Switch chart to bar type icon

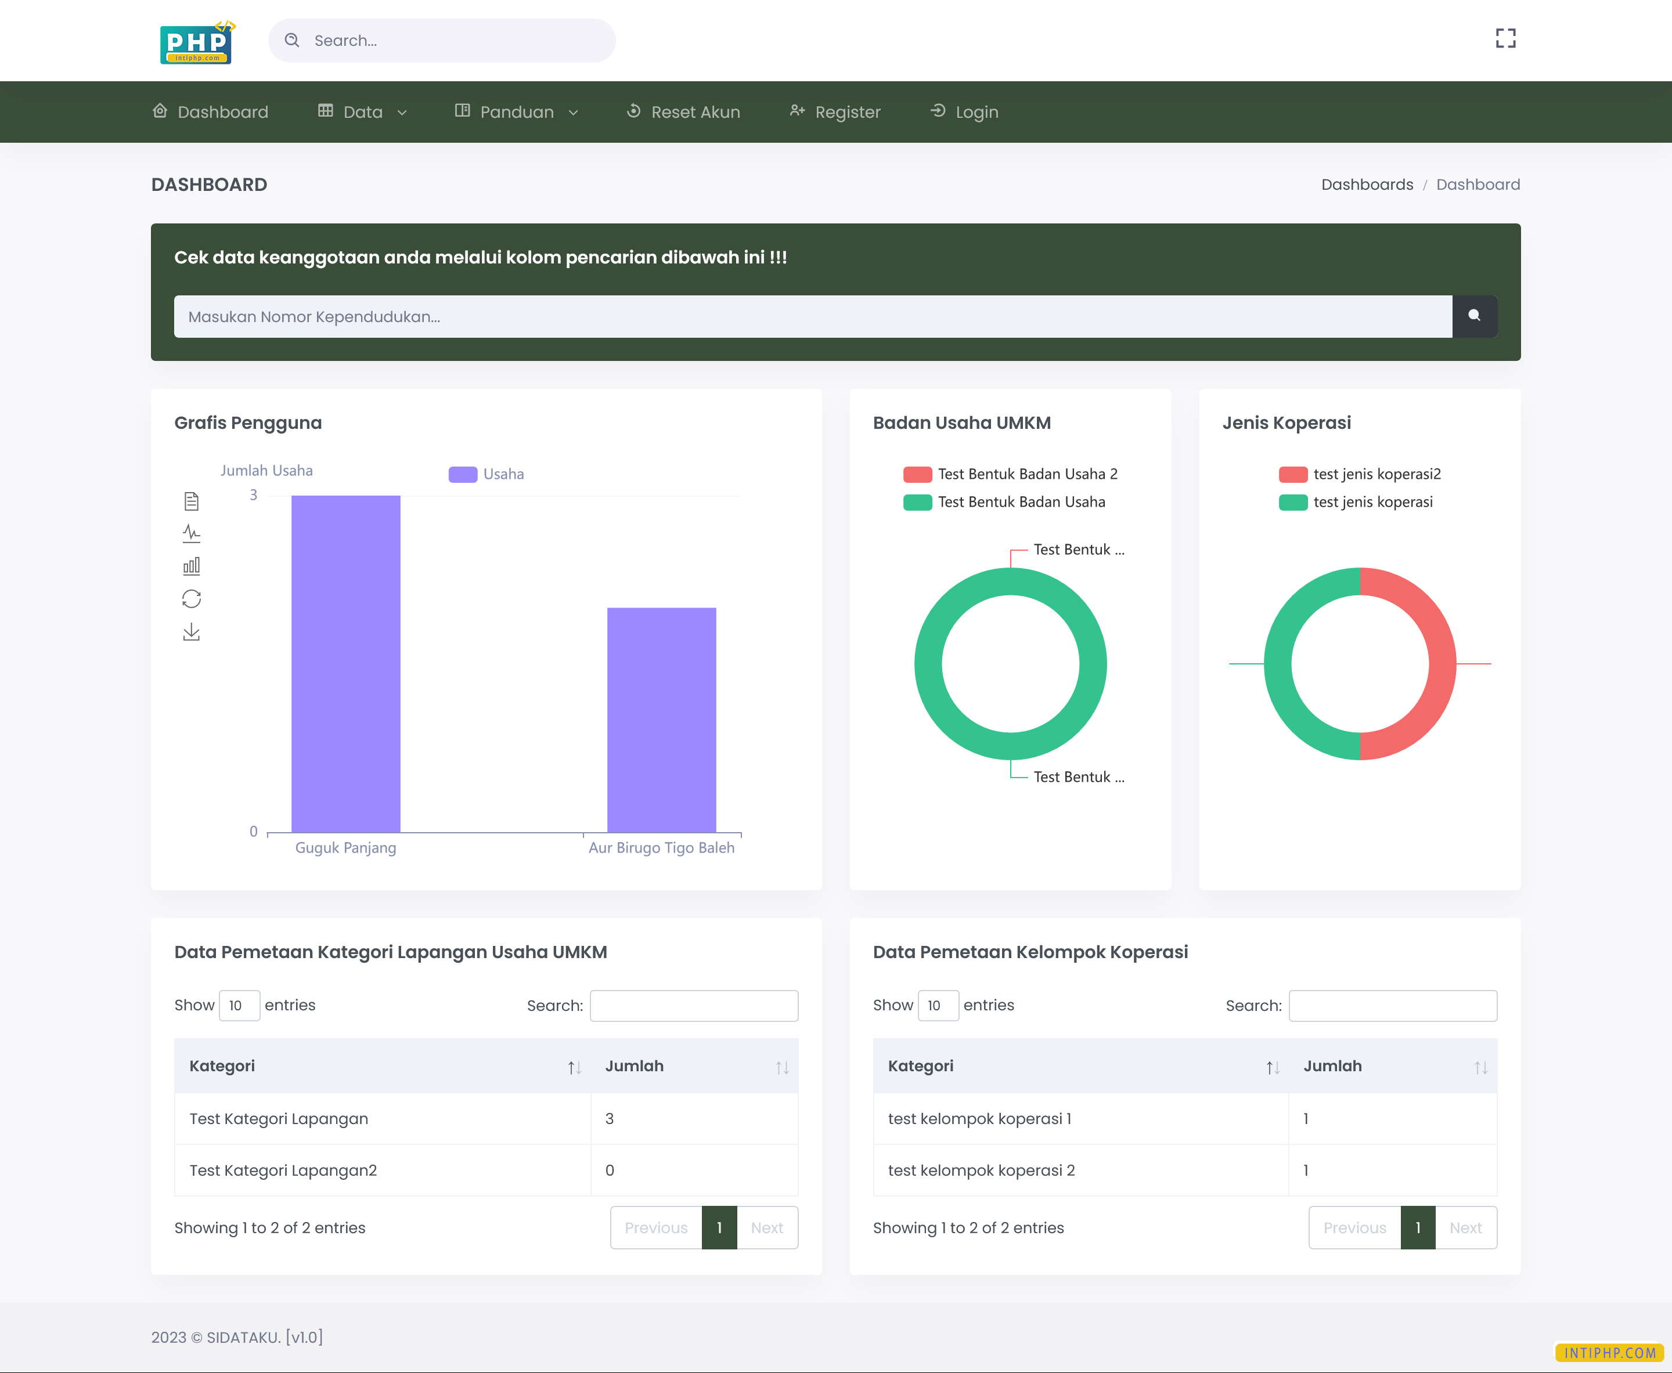pyautogui.click(x=192, y=566)
